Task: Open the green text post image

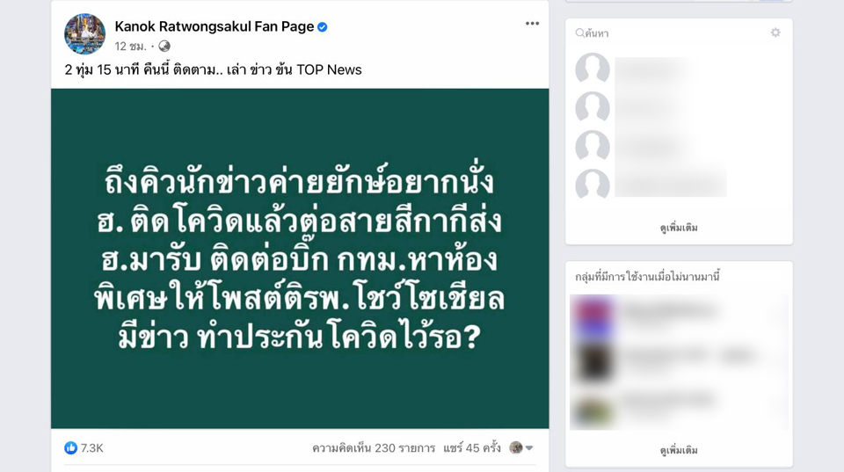Action: [300, 258]
